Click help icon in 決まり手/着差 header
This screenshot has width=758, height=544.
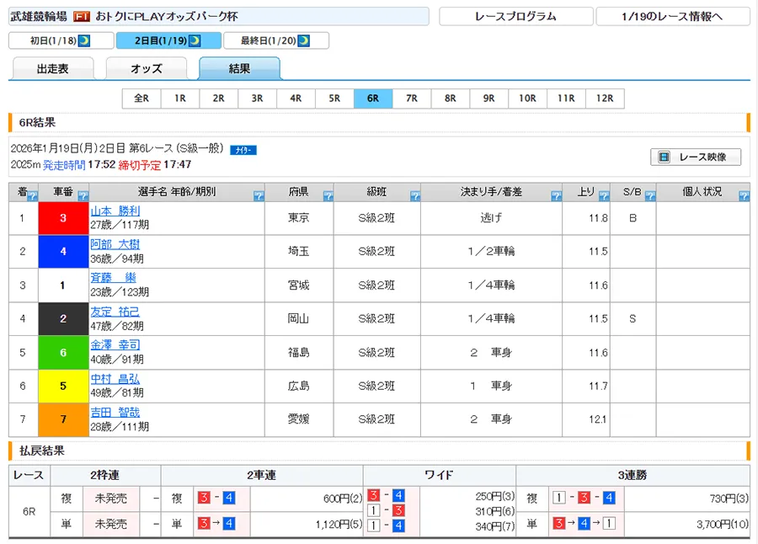click(556, 196)
